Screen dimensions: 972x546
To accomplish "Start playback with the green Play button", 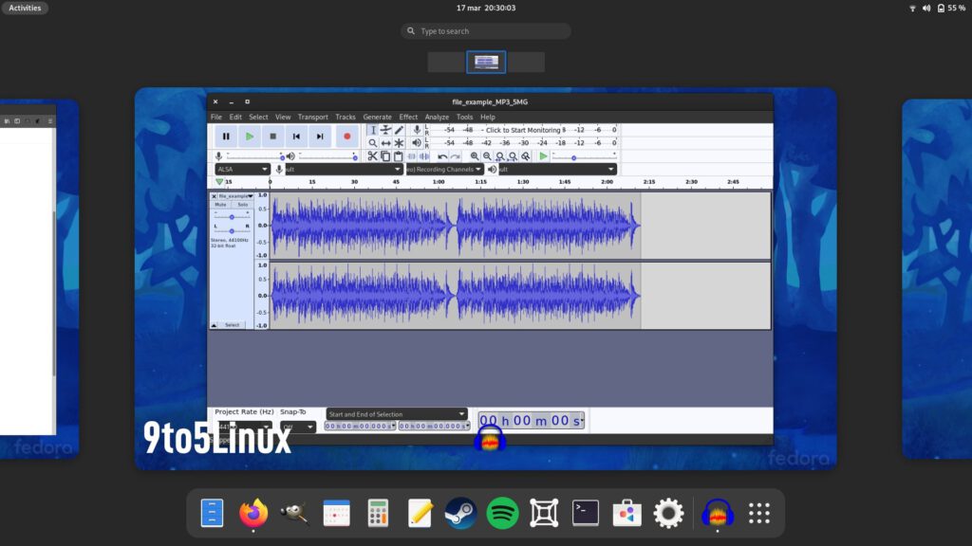I will (x=250, y=136).
